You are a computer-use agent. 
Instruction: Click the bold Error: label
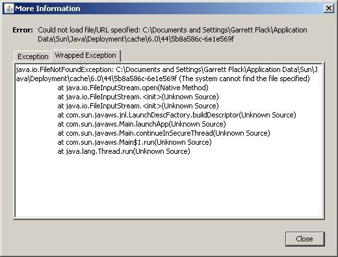23,30
